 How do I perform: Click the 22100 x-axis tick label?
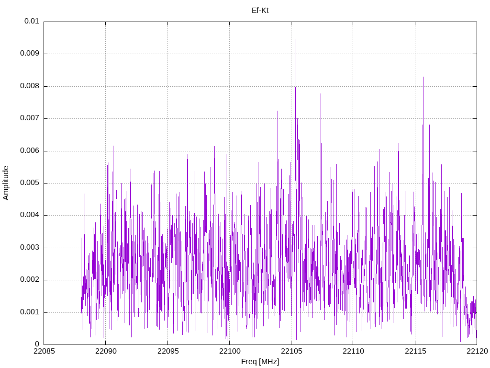pyautogui.click(x=230, y=351)
